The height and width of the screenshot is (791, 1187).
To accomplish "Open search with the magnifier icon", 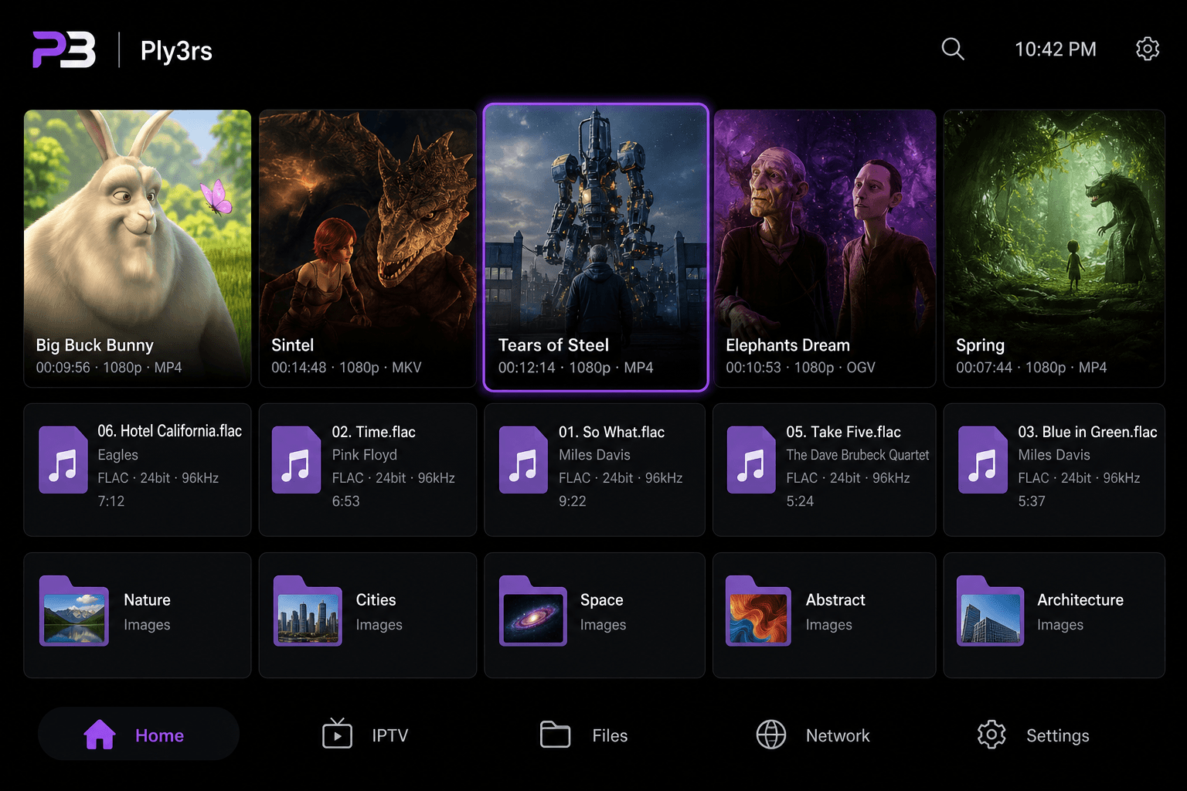I will click(953, 49).
